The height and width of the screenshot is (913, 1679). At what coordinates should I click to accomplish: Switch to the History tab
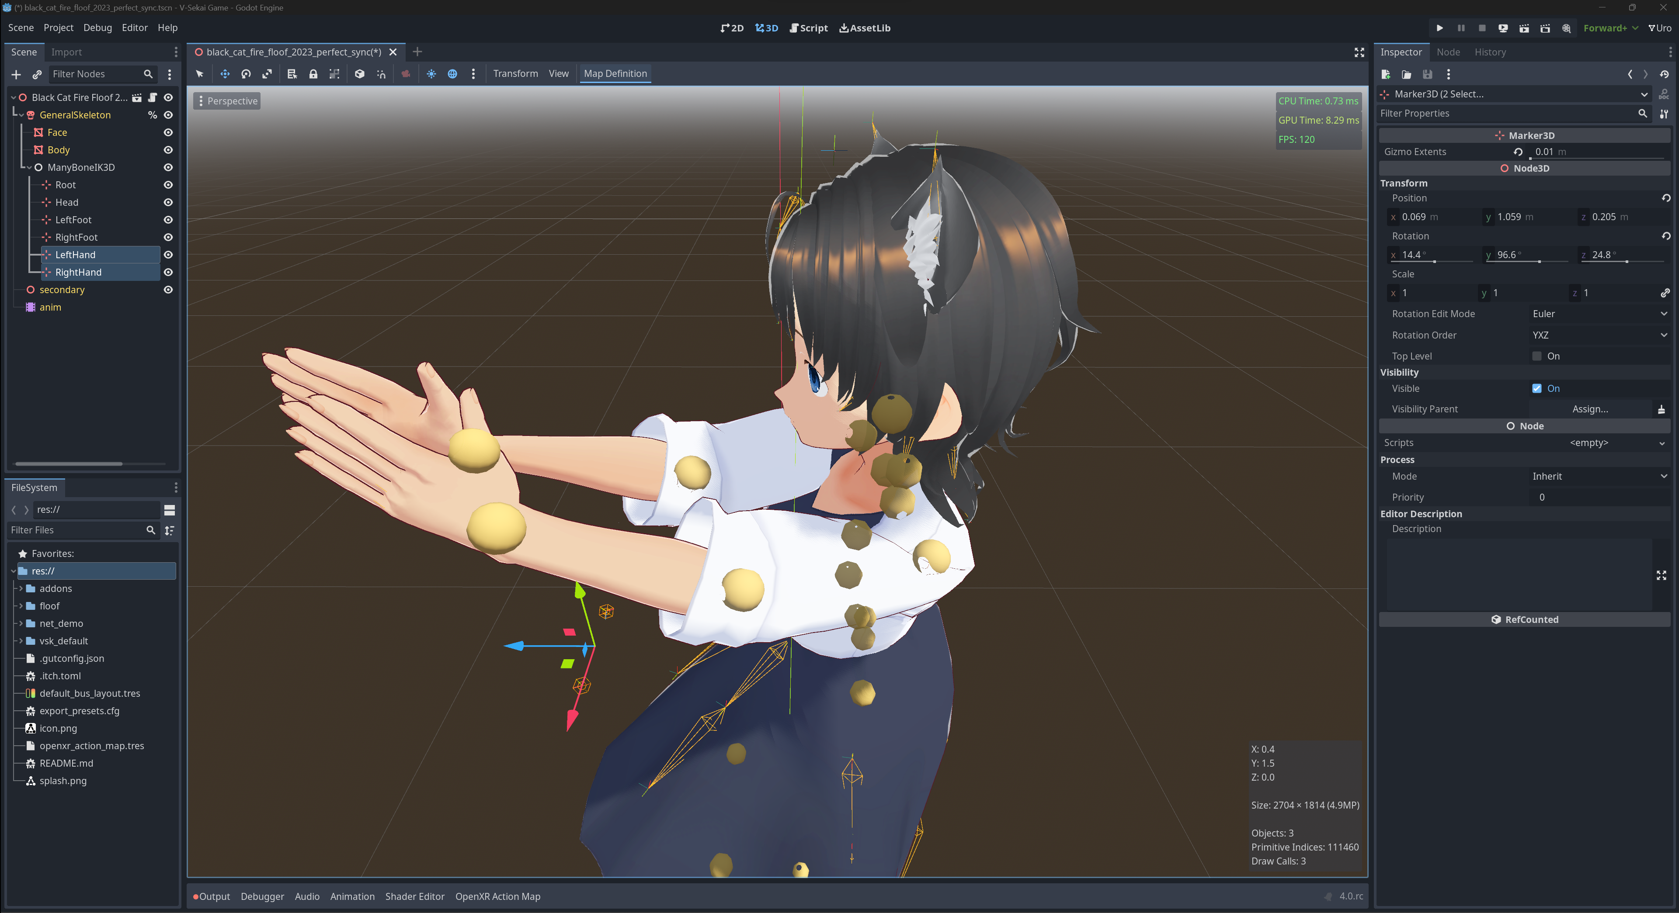coord(1490,52)
